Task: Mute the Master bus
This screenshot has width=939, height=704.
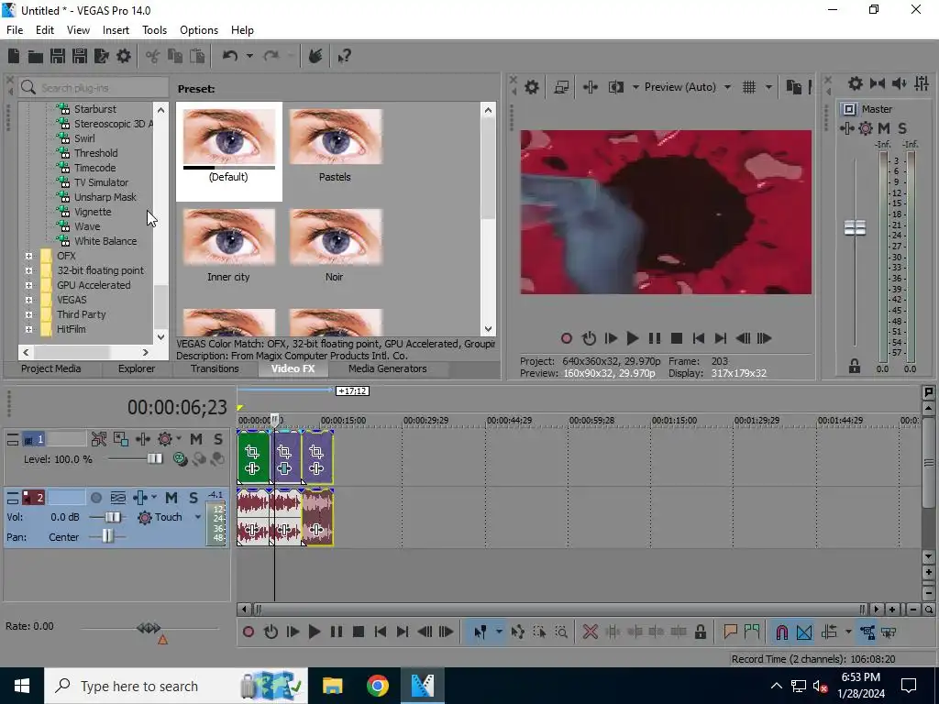Action: tap(884, 128)
